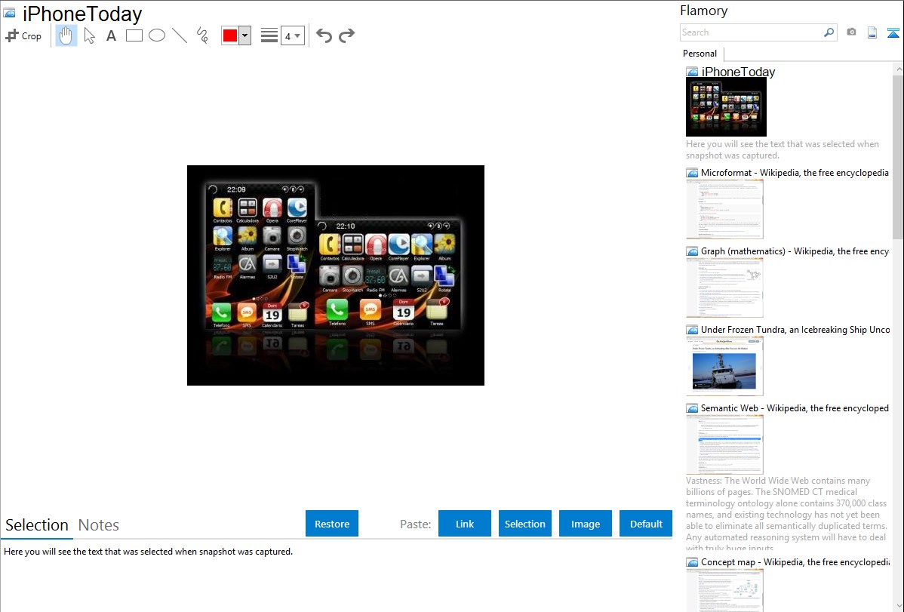Click the Flamory logo icon at top right
Screen dimensions: 904x612
893,32
